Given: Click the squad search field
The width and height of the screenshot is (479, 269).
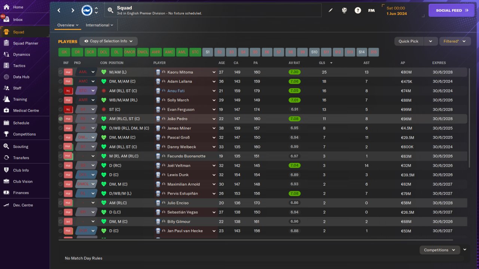Looking at the screenshot, I should (213, 10).
